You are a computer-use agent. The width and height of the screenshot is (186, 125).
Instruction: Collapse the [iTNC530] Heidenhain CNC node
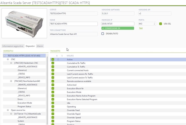pos(11,63)
